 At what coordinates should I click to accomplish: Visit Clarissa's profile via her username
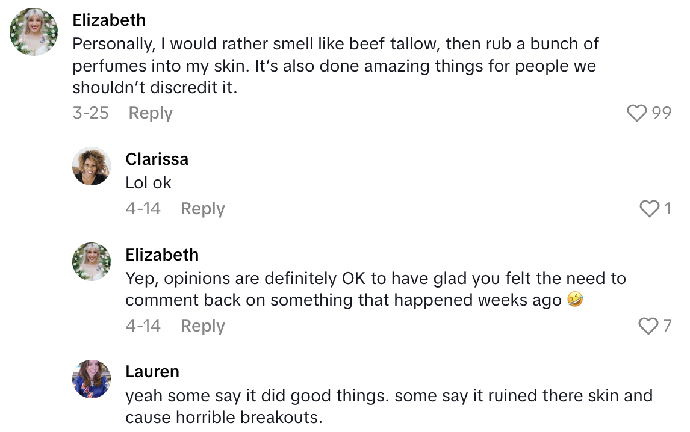[x=157, y=159]
